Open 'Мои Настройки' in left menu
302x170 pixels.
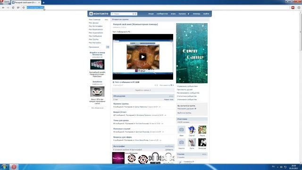[95, 42]
